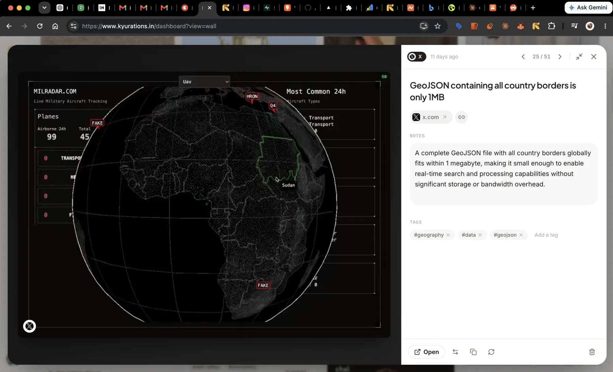
Task: Click the address bar URL
Action: tap(149, 26)
